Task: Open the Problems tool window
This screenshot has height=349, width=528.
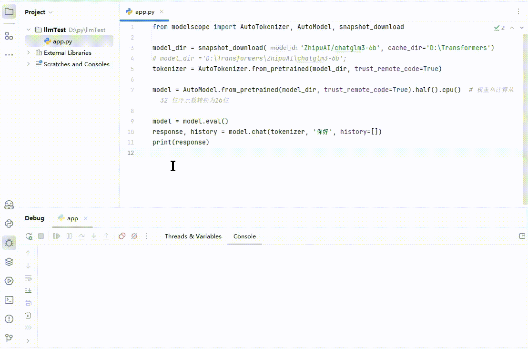Action: point(9,319)
